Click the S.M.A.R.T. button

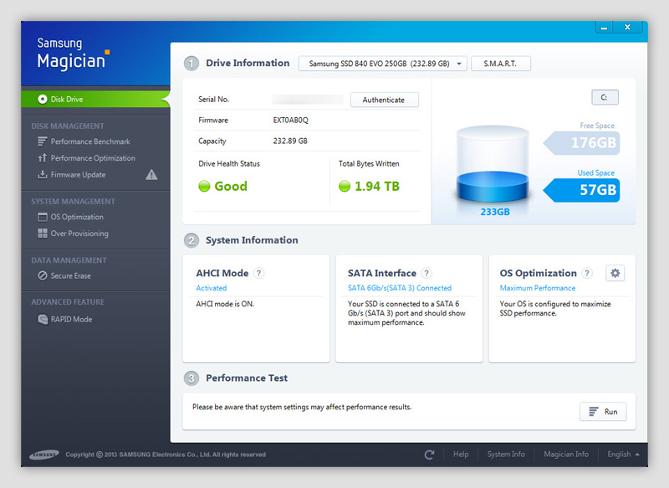click(x=501, y=64)
